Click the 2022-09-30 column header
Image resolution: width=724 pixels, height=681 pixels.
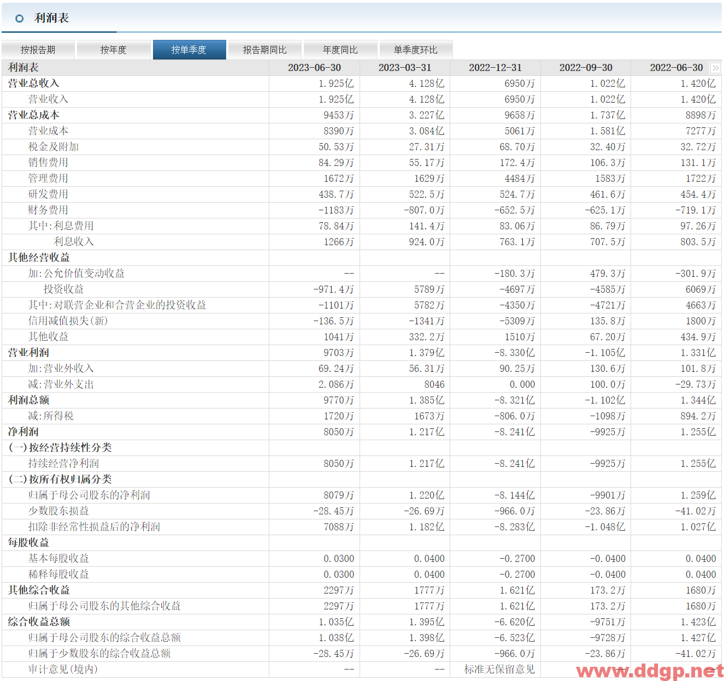point(586,68)
